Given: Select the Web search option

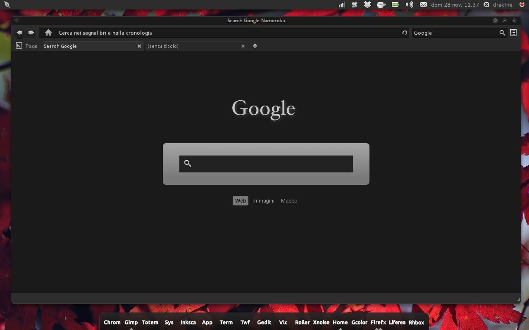Looking at the screenshot, I should coord(241,201).
